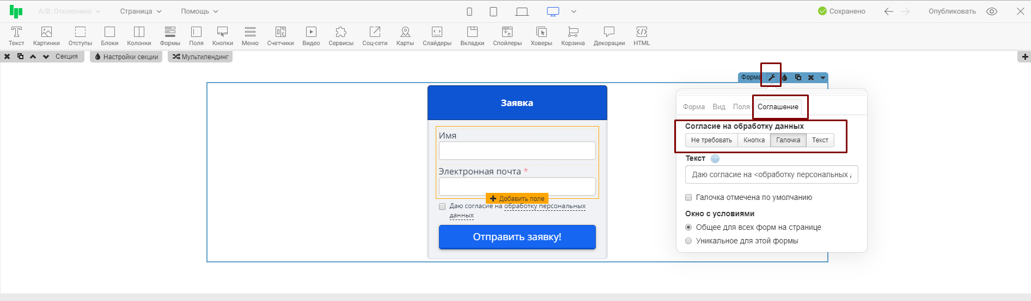Open the 'Страница' dropdown menu
Image resolution: width=1031 pixels, height=301 pixels.
coord(141,11)
